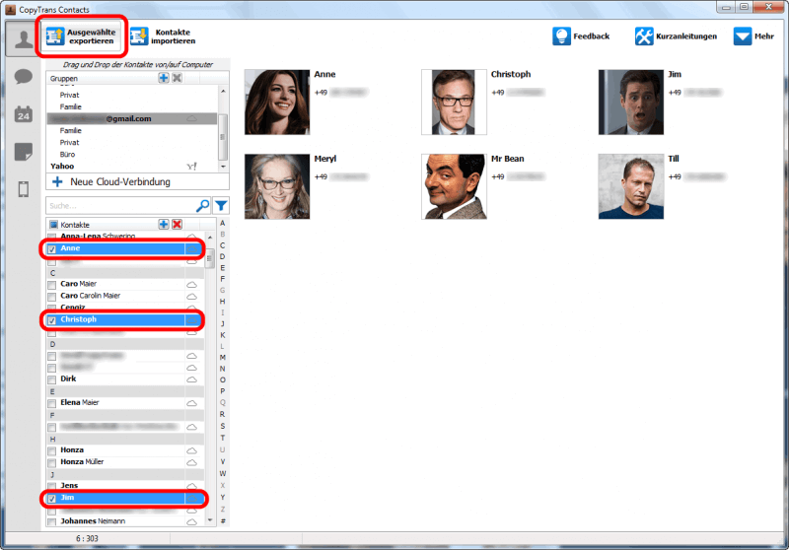Open Mr Bean's contact photo card
This screenshot has width=789, height=550.
[454, 186]
